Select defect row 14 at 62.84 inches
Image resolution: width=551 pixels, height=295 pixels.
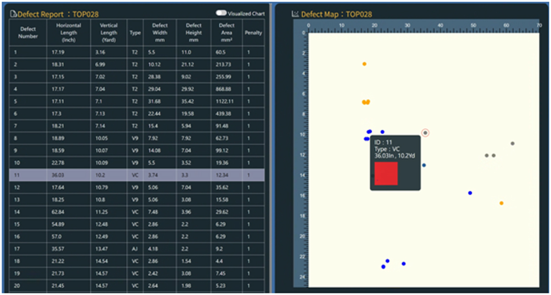pyautogui.click(x=136, y=212)
